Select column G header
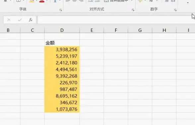195x125 pixels. click(140, 30)
